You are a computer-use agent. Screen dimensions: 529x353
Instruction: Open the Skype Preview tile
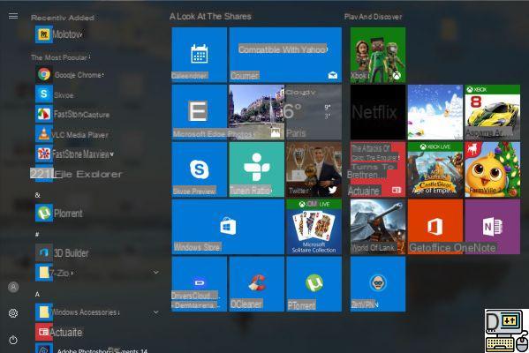200,169
